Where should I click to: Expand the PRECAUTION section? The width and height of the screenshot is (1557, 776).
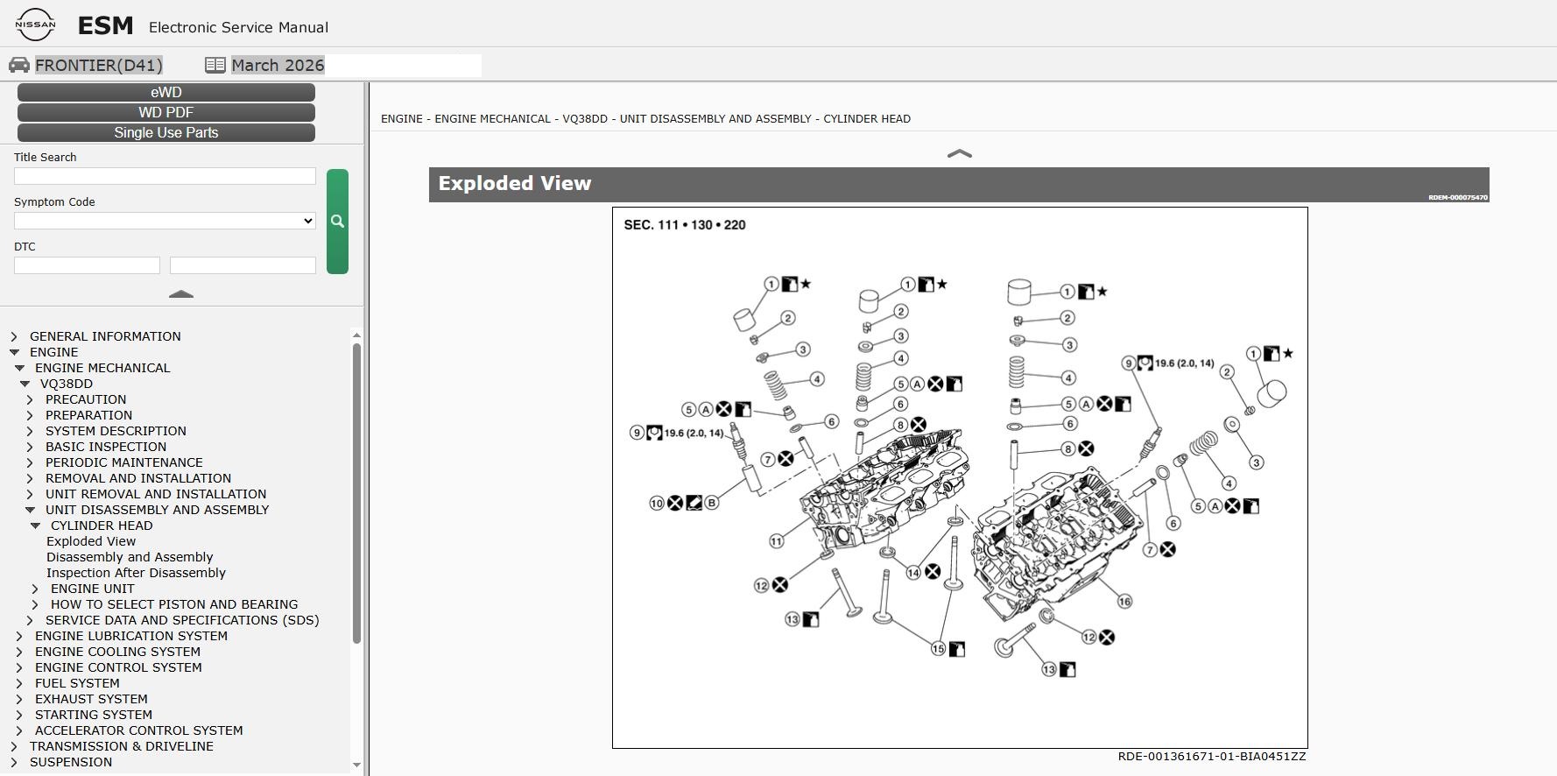[x=30, y=399]
